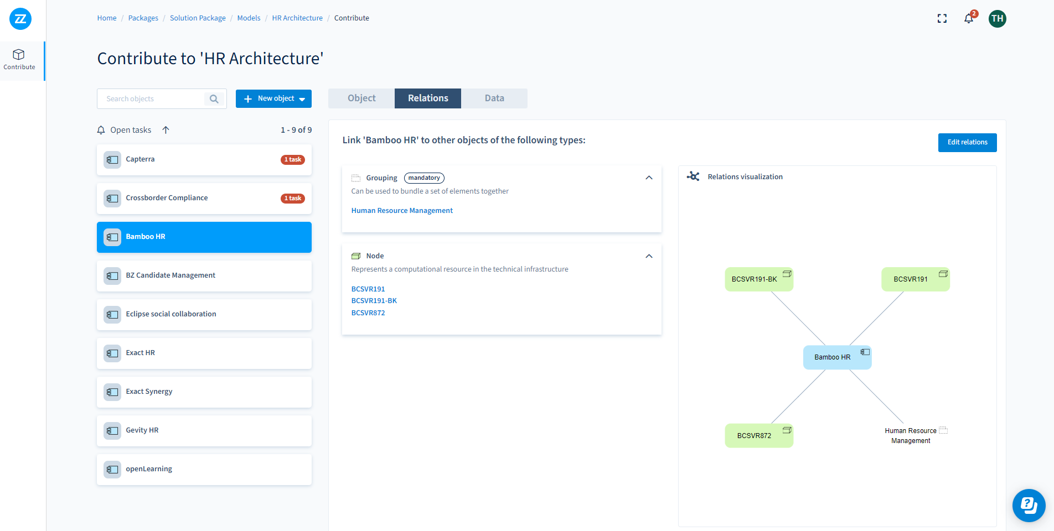Toggle sort order arrow next to Open tasks
1054x531 pixels.
(166, 130)
